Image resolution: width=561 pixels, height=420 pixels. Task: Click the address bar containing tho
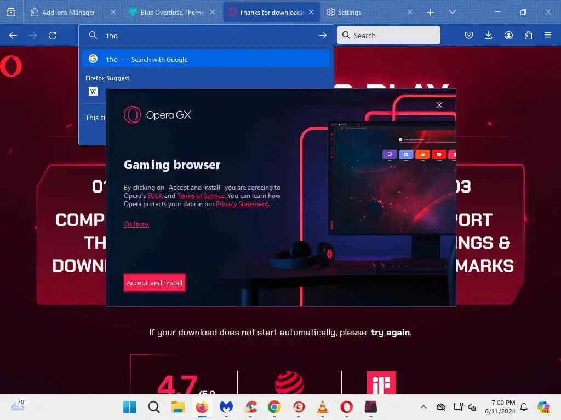[x=206, y=36]
